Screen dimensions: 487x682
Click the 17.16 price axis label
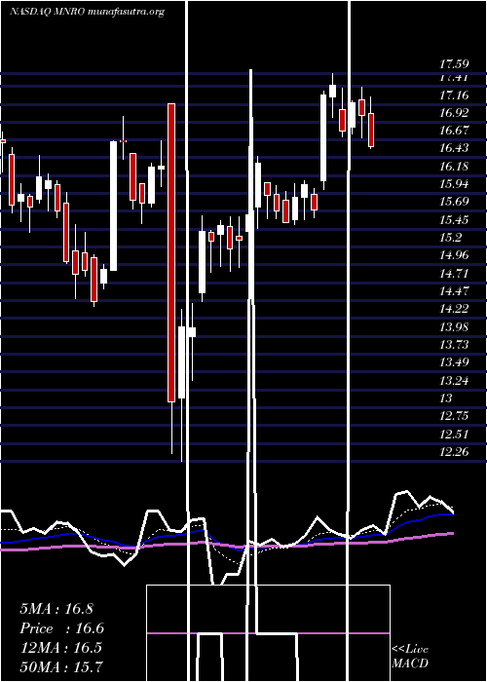454,95
